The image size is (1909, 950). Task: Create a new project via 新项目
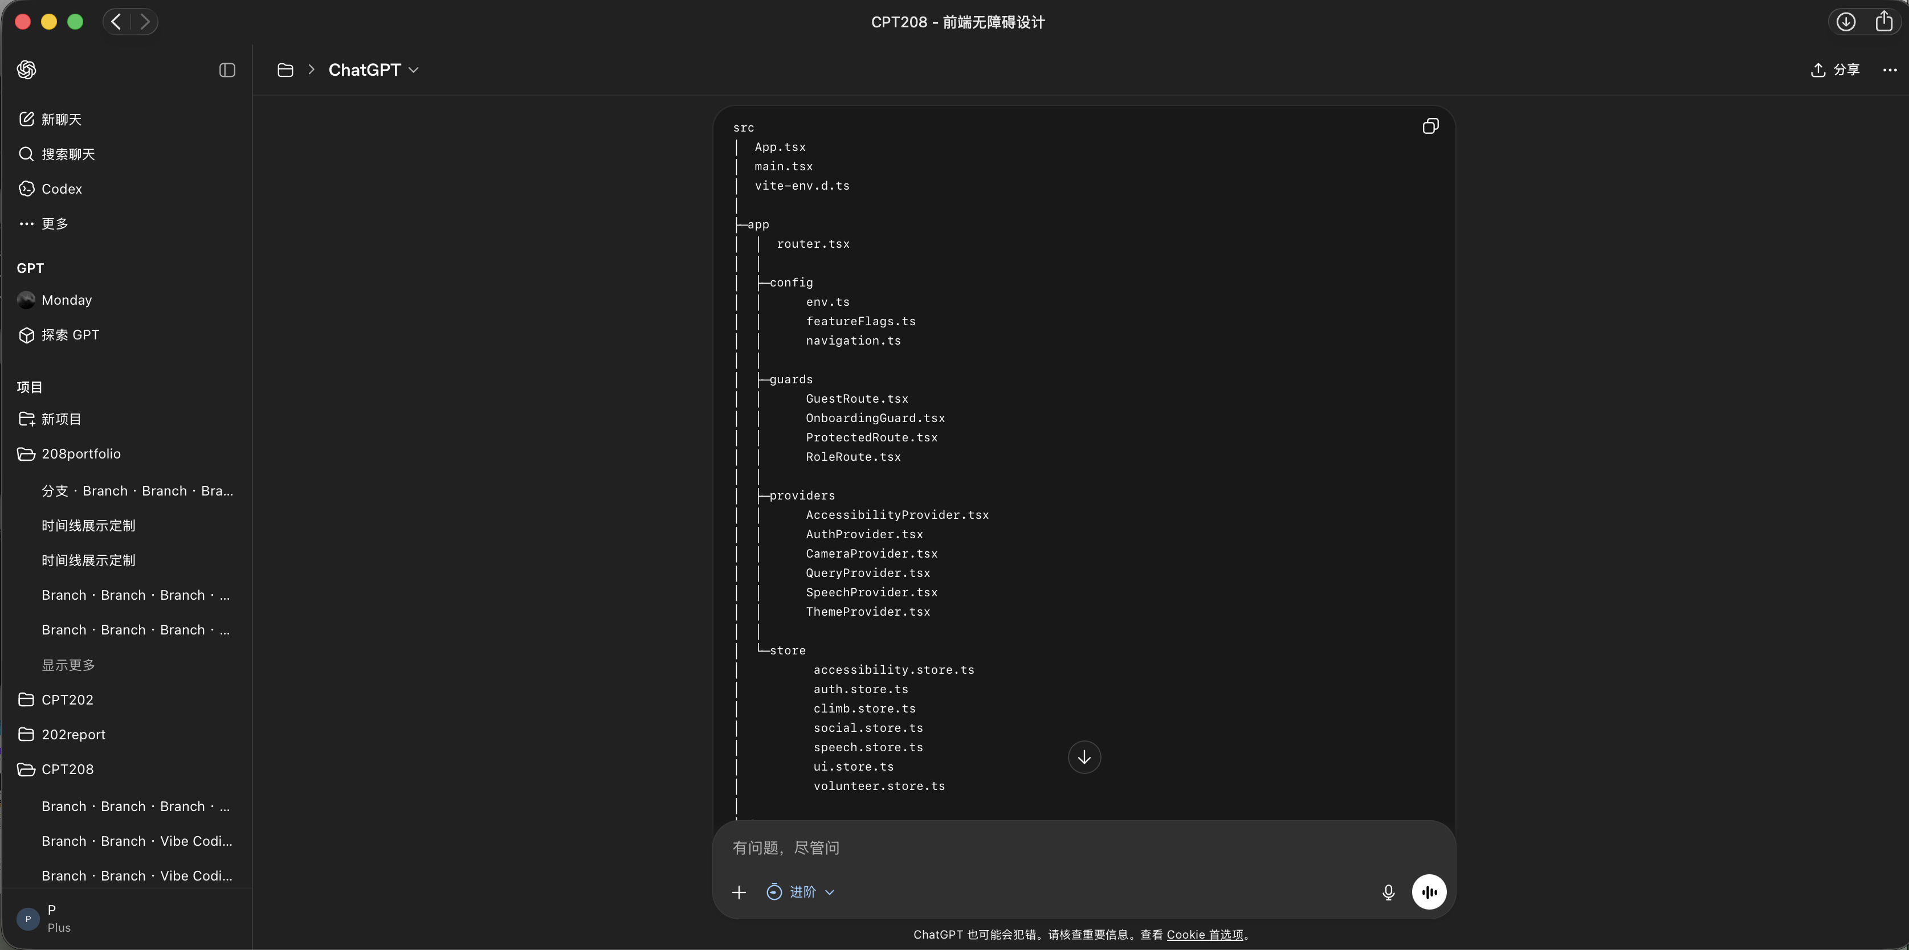coord(126,419)
